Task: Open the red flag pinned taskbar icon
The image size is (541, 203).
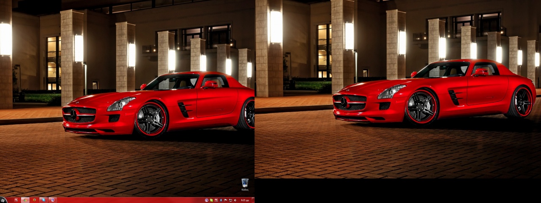Action: (16, 200)
